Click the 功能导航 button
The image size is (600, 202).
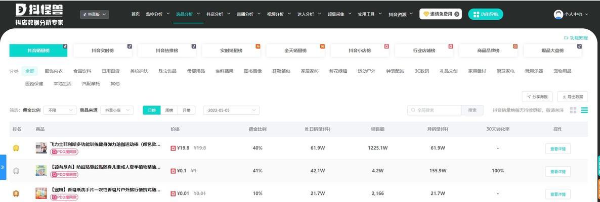(486, 14)
